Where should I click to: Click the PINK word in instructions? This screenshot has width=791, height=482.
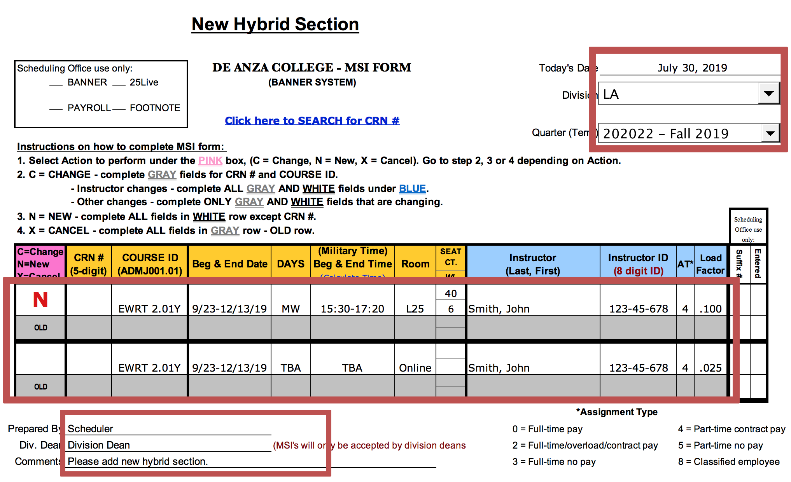coord(210,161)
